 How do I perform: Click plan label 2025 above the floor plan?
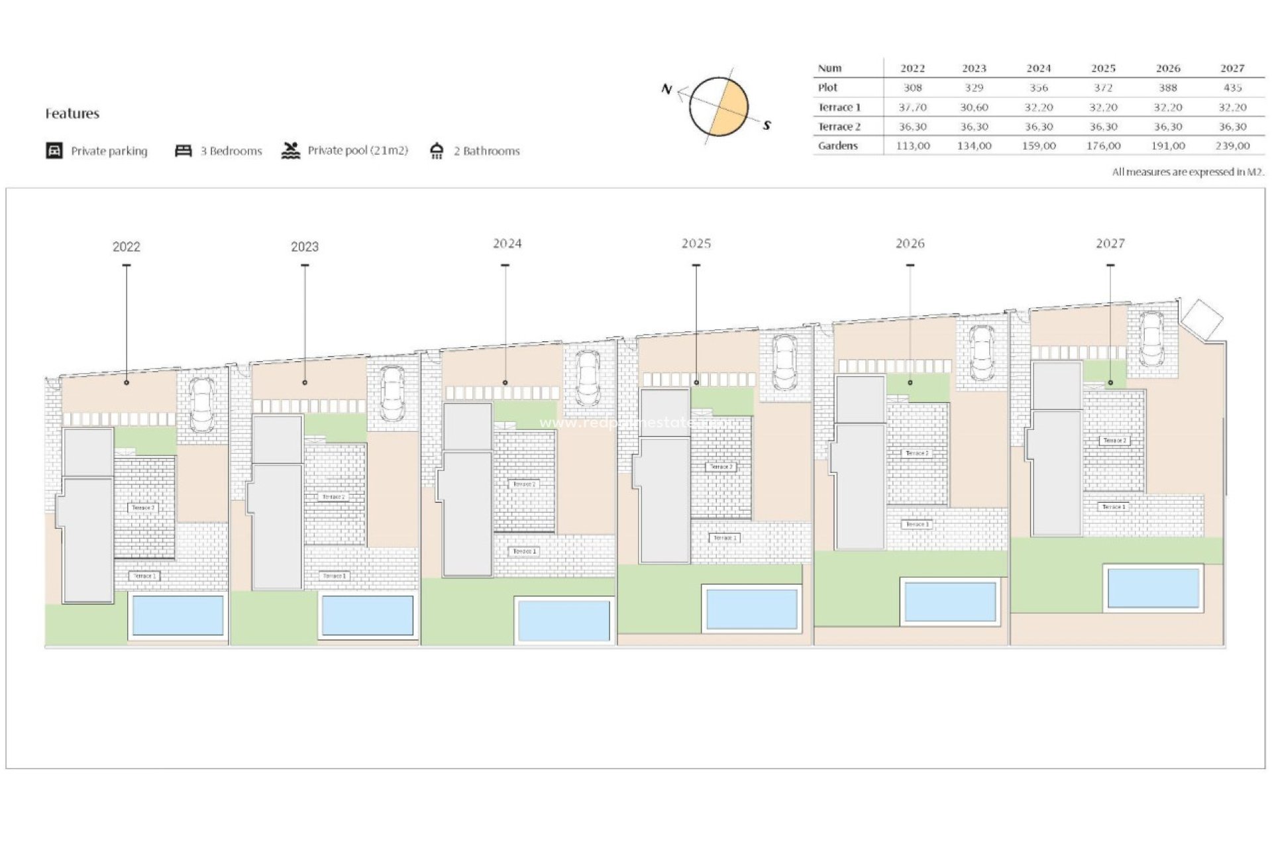pos(696,243)
